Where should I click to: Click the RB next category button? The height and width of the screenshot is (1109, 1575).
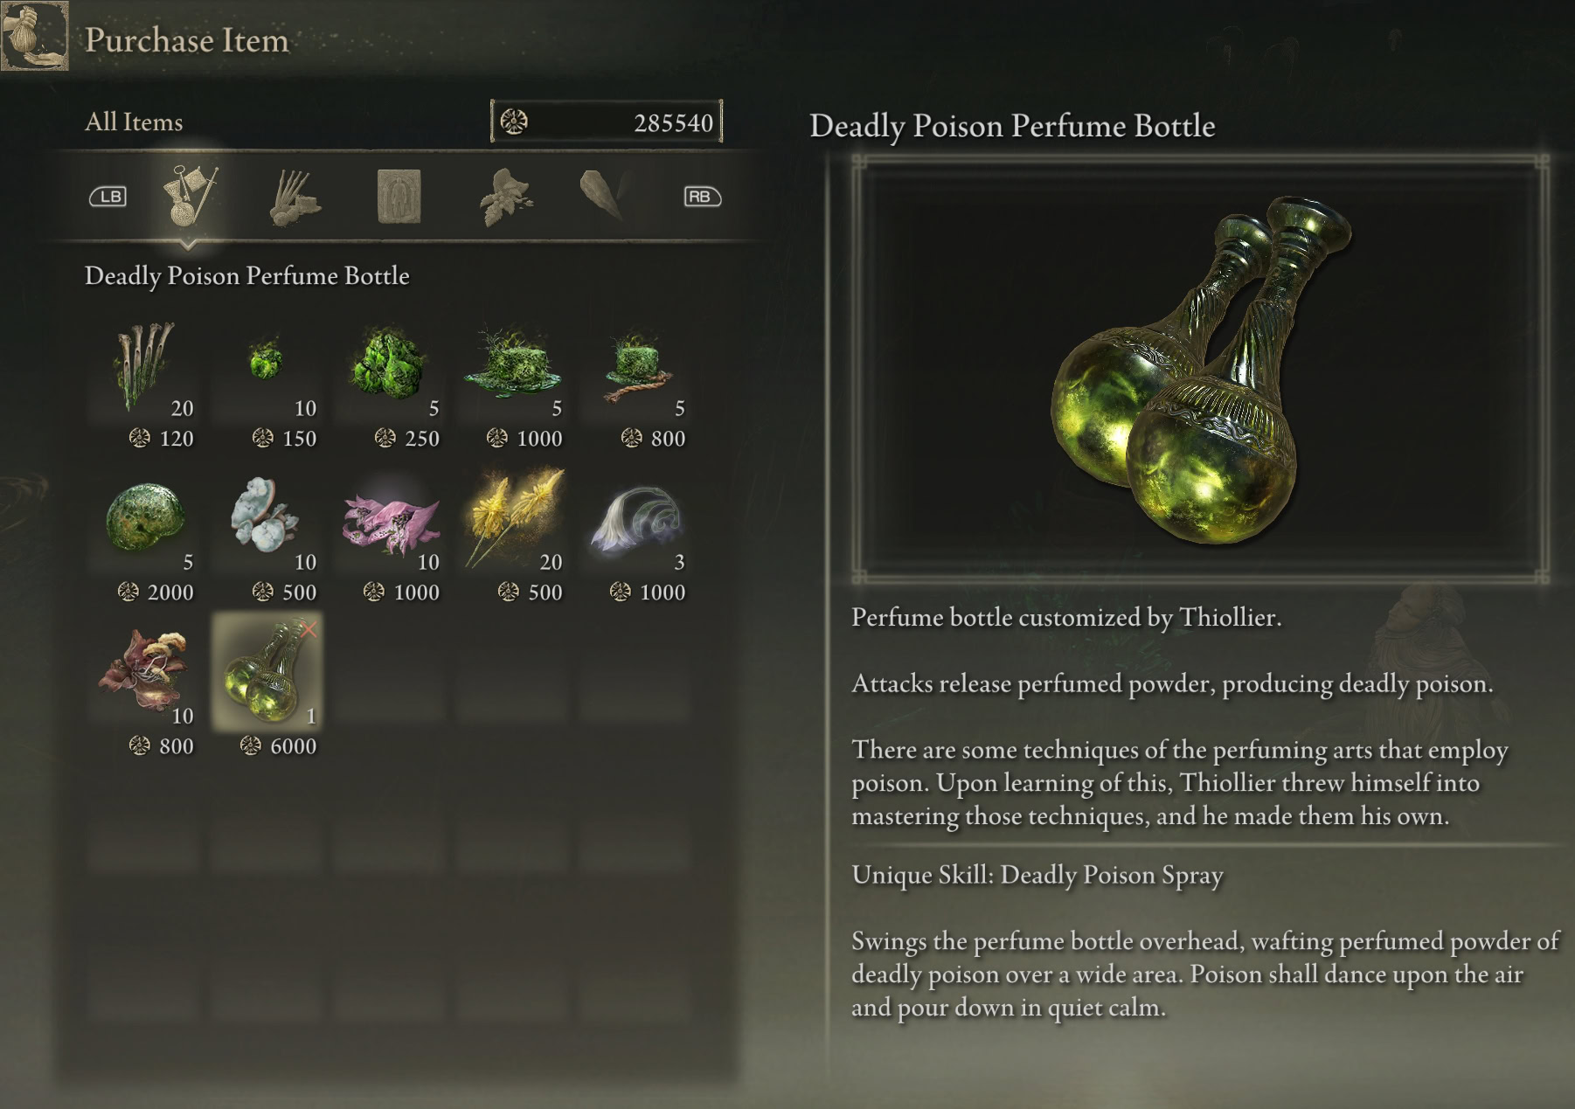[703, 197]
